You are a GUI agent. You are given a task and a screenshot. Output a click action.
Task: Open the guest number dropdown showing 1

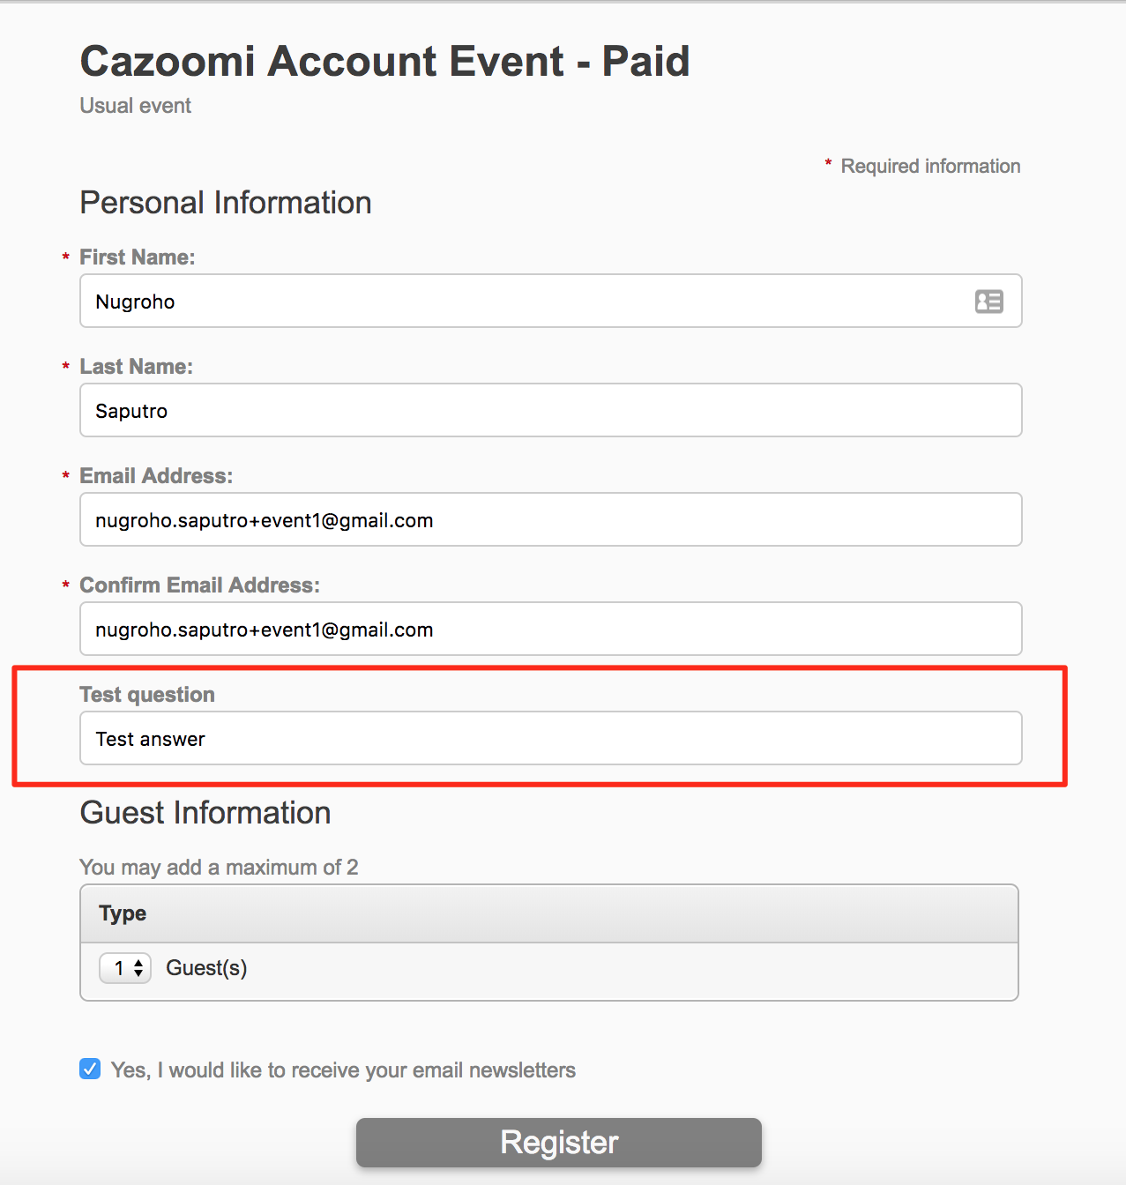(x=125, y=968)
